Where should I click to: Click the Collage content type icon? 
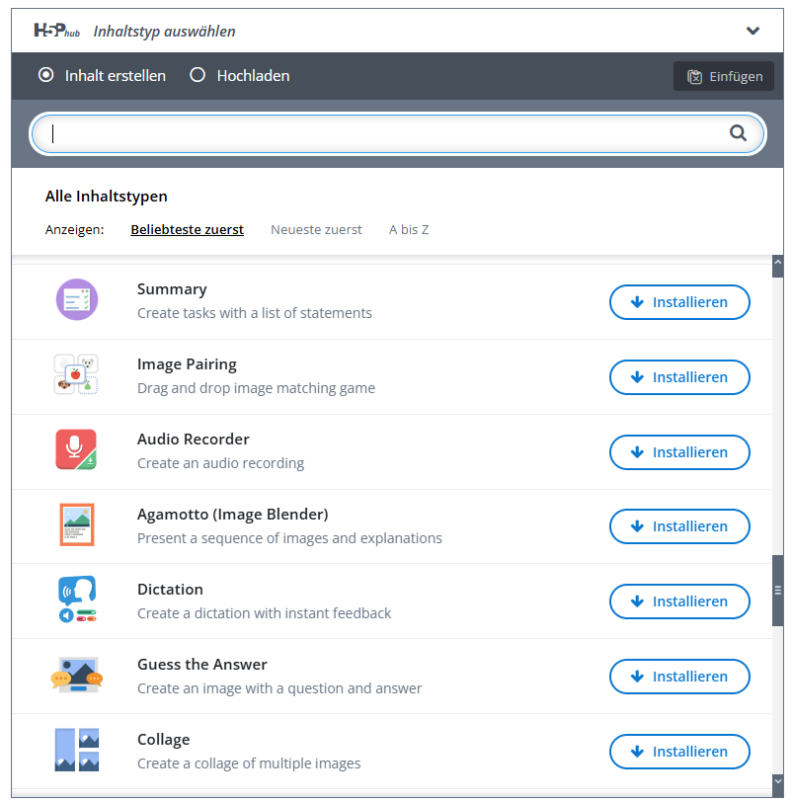pyautogui.click(x=77, y=750)
